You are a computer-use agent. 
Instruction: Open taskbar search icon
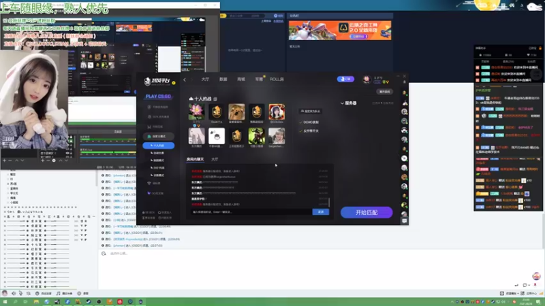coord(15,302)
